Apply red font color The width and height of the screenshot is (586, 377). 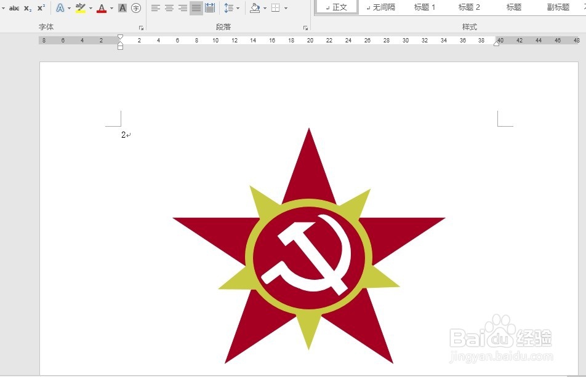[x=102, y=8]
